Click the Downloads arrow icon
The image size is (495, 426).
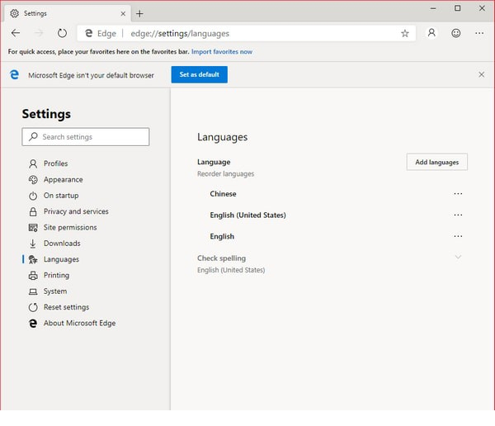click(x=32, y=244)
